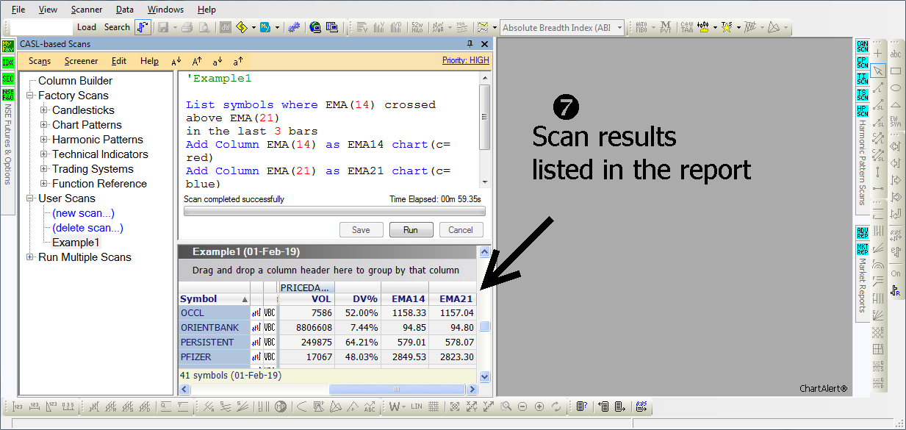Viewport: 906px width, 430px height.
Task: Toggle auto-hide pin of CASL-based Scans panel
Action: (470, 44)
